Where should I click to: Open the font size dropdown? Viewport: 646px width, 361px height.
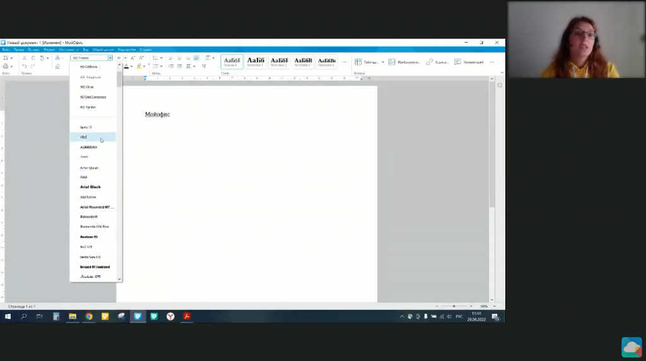coord(126,58)
